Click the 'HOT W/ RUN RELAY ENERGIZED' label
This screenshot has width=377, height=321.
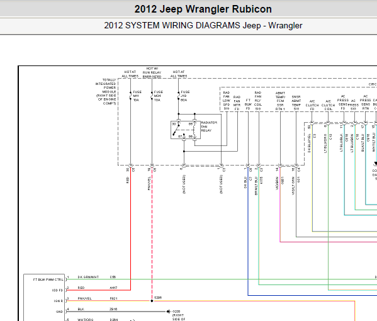(152, 72)
